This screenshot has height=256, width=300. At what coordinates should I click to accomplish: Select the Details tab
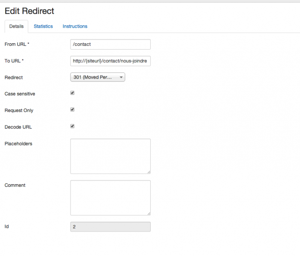tap(16, 26)
